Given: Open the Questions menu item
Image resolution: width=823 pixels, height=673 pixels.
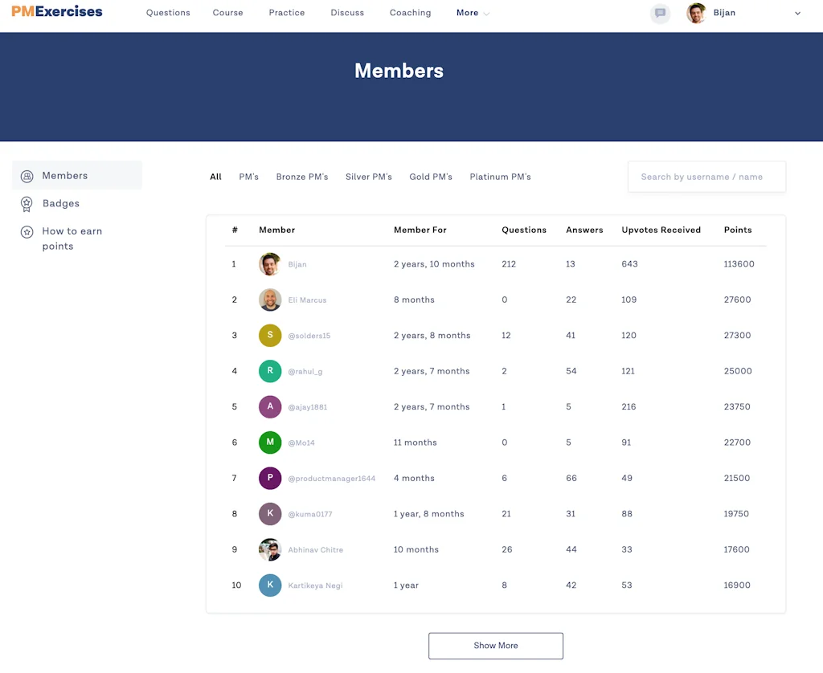Looking at the screenshot, I should 168,13.
